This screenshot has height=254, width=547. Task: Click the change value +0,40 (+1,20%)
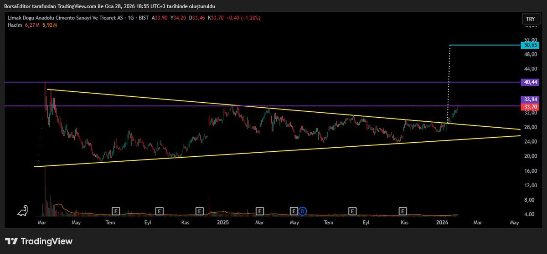(243, 18)
